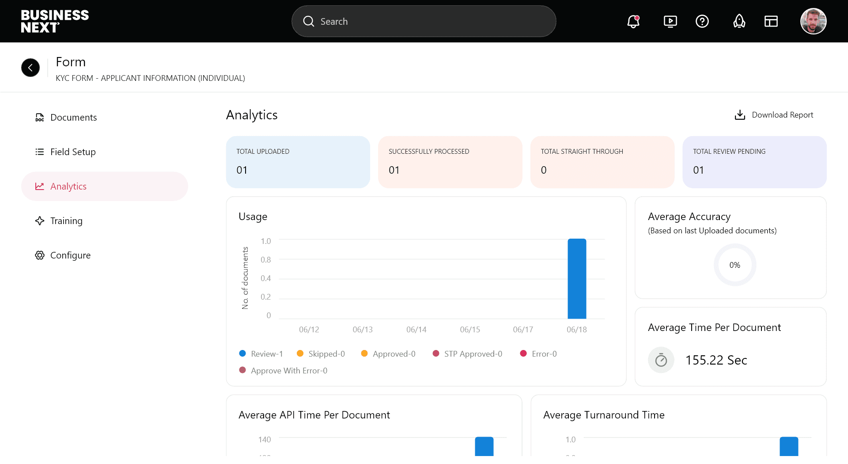
Task: Click the Documents sidebar icon
Action: (40, 118)
